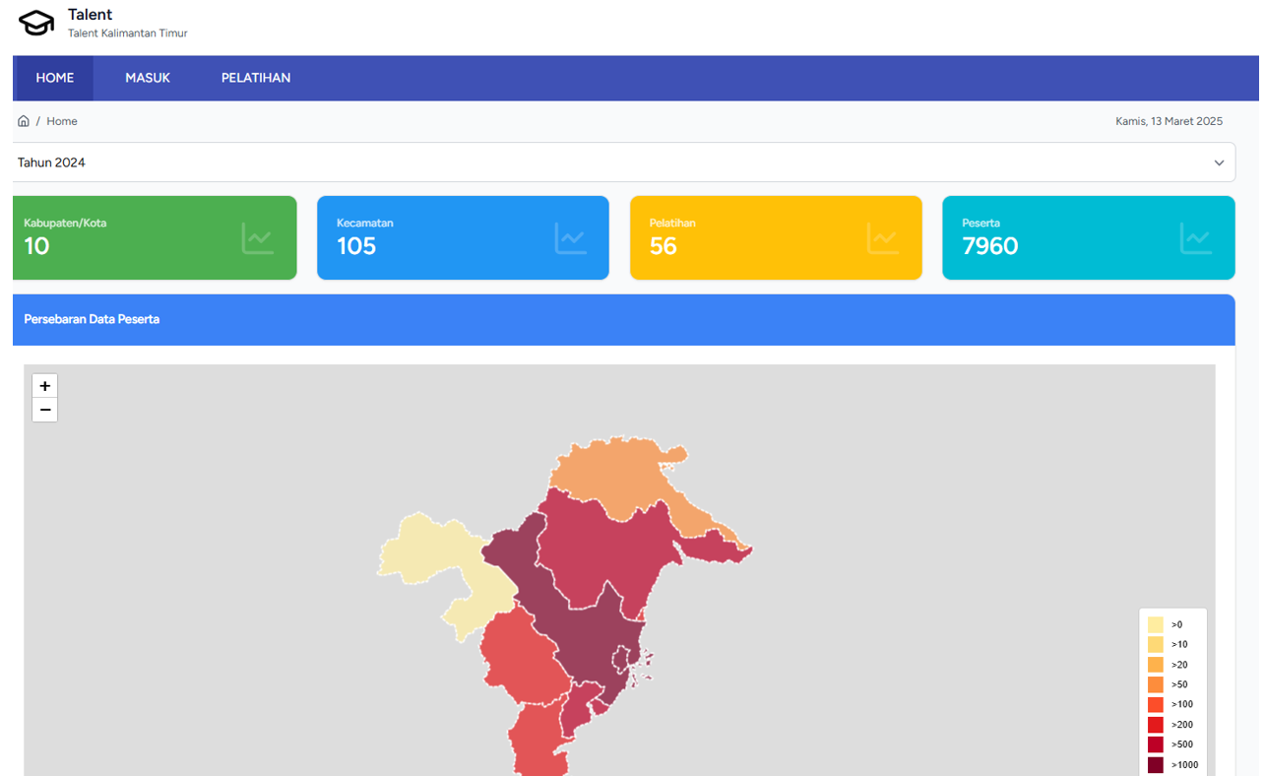
Task: Click the Home breadcrumb link
Action: point(62,121)
